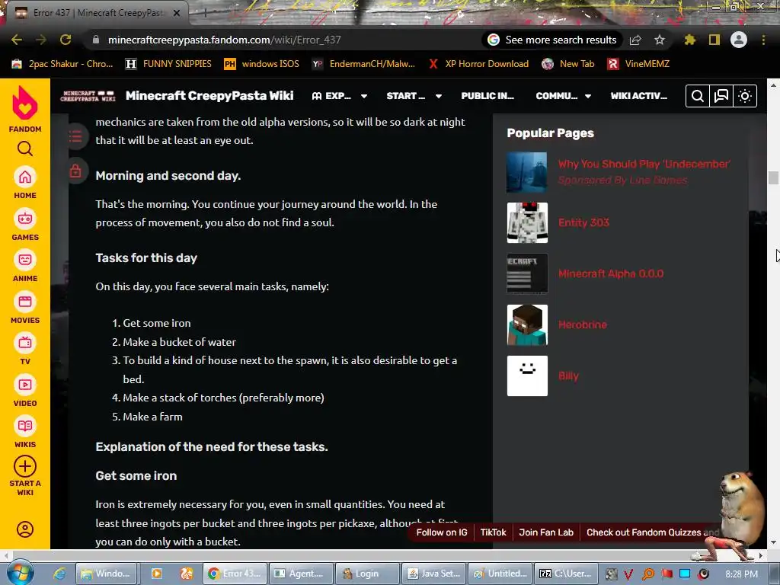Click See more search results button
The height and width of the screenshot is (585, 780).
tap(552, 40)
